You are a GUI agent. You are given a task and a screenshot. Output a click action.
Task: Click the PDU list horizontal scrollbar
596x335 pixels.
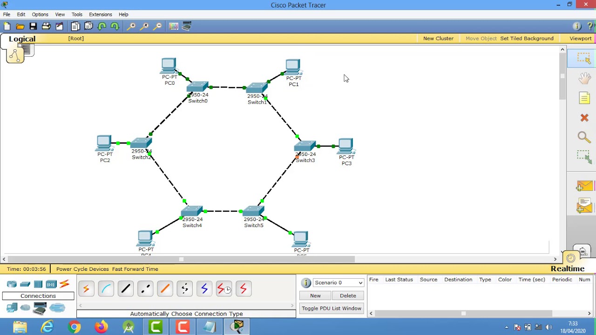pos(480,314)
